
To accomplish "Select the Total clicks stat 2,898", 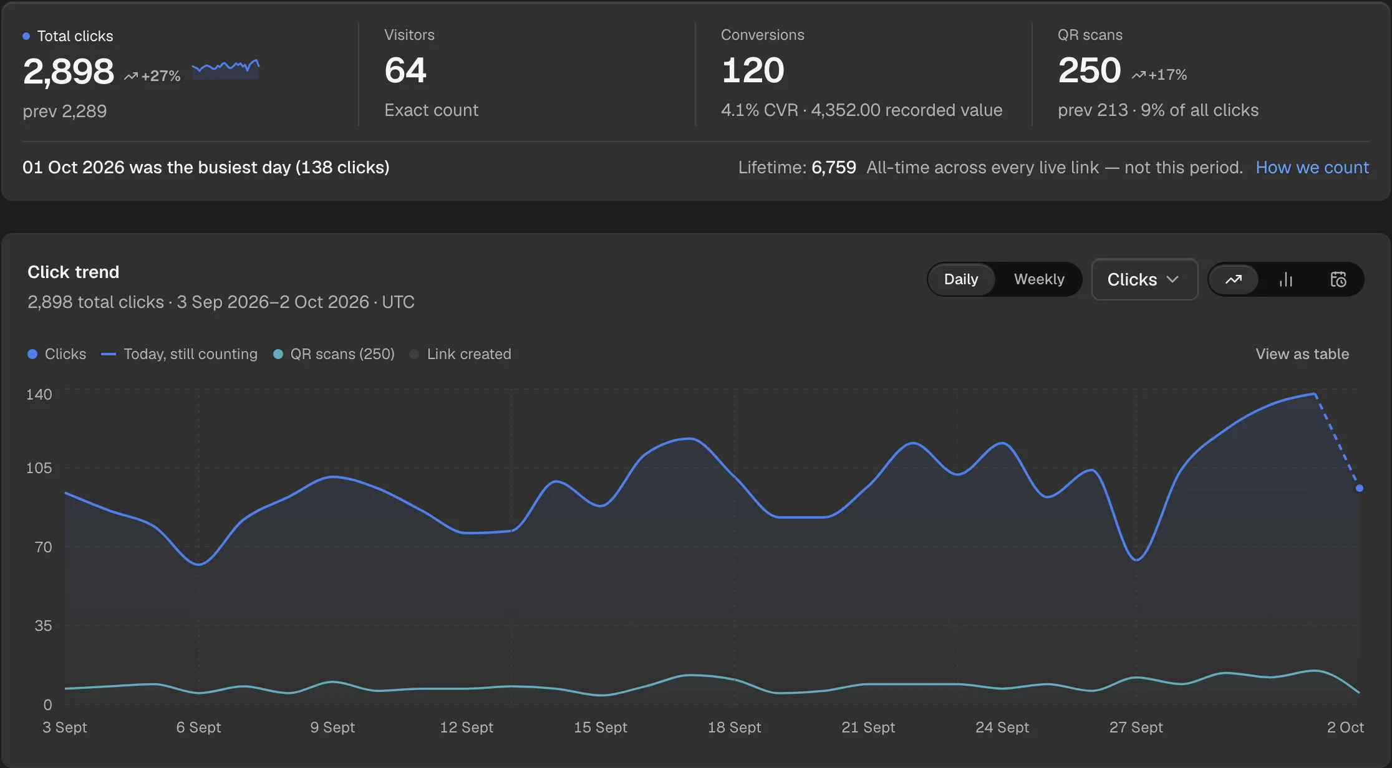I will [x=69, y=71].
